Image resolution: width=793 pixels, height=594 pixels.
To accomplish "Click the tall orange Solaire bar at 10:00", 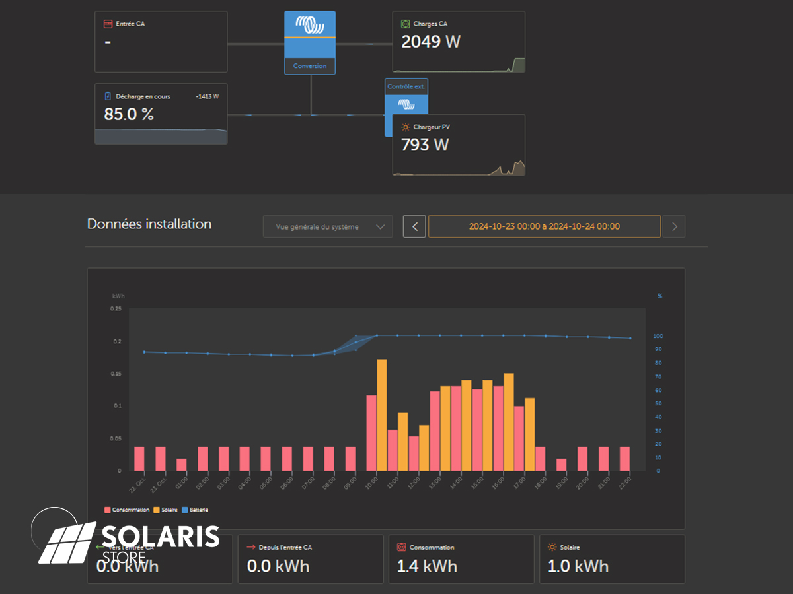I will click(x=382, y=415).
